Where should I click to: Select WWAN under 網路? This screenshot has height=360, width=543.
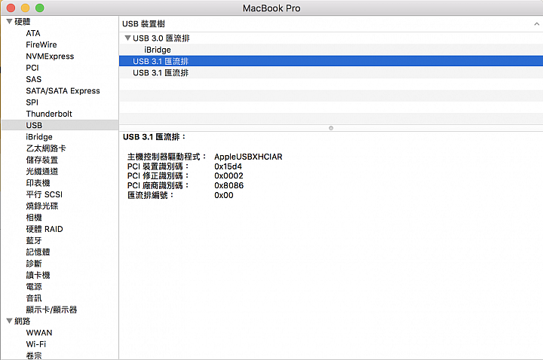tap(39, 333)
